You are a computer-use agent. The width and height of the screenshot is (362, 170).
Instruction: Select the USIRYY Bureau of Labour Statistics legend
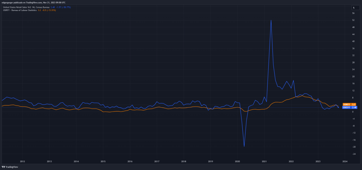19,10
